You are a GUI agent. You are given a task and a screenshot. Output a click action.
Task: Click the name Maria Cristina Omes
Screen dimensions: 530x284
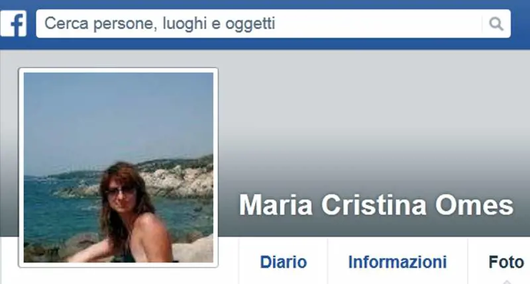tap(376, 205)
